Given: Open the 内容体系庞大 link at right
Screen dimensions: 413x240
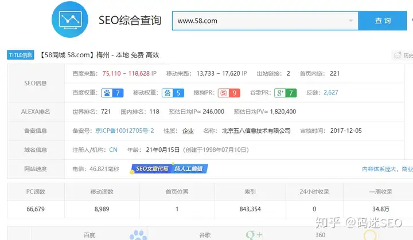Looking at the screenshot, I should tap(387, 169).
